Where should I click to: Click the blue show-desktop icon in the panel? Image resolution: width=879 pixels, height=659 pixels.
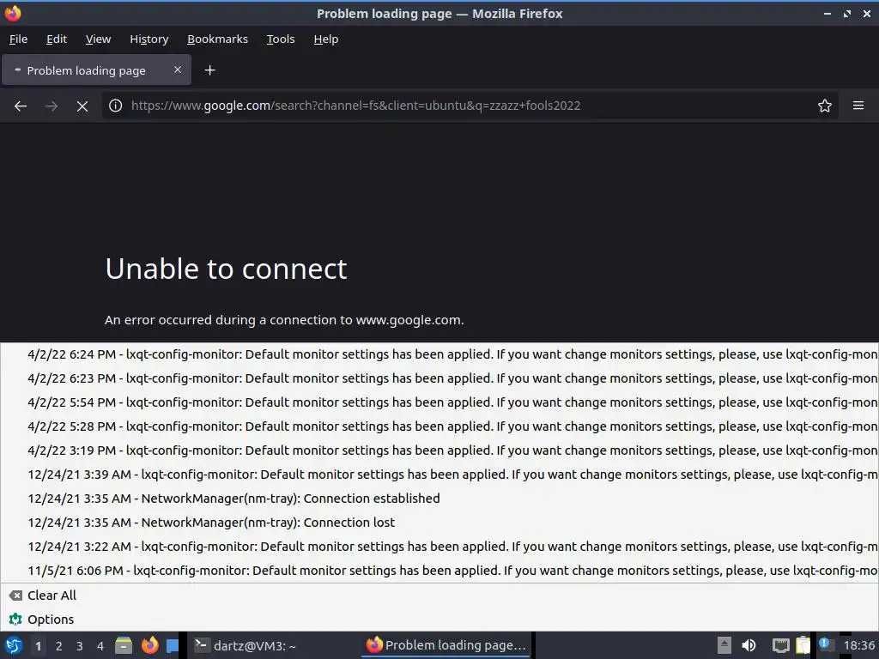point(173,645)
